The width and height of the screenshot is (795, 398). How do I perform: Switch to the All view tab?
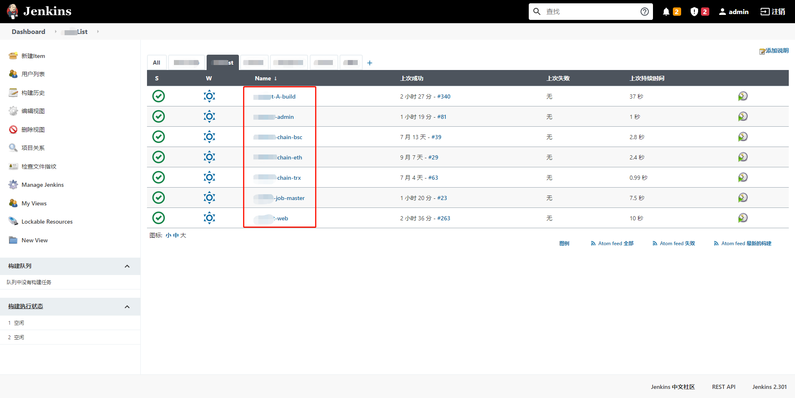(157, 63)
